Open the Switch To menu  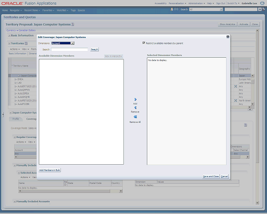pyautogui.click(x=233, y=3)
